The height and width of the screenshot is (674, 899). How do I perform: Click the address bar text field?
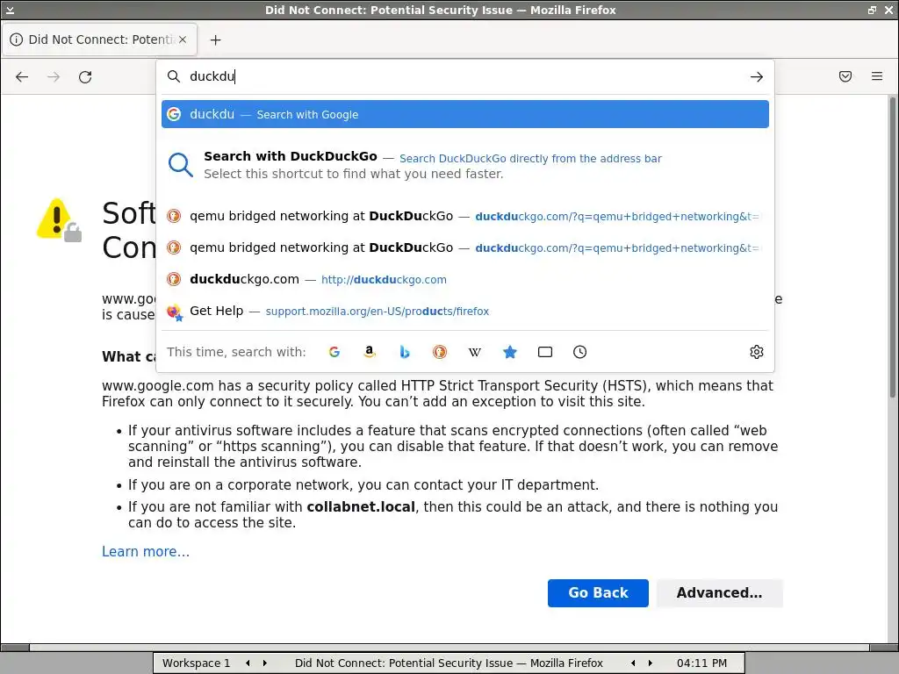pos(464,76)
